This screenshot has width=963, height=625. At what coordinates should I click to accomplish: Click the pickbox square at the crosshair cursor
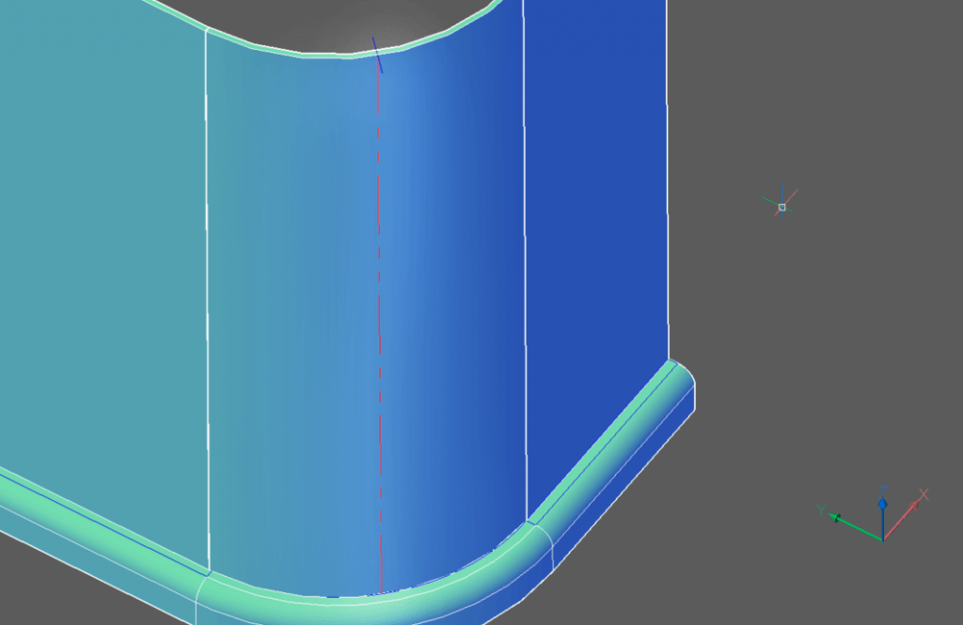782,207
